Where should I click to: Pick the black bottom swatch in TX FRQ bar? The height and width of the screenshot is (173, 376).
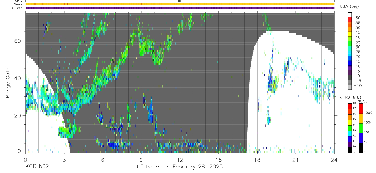(350, 150)
